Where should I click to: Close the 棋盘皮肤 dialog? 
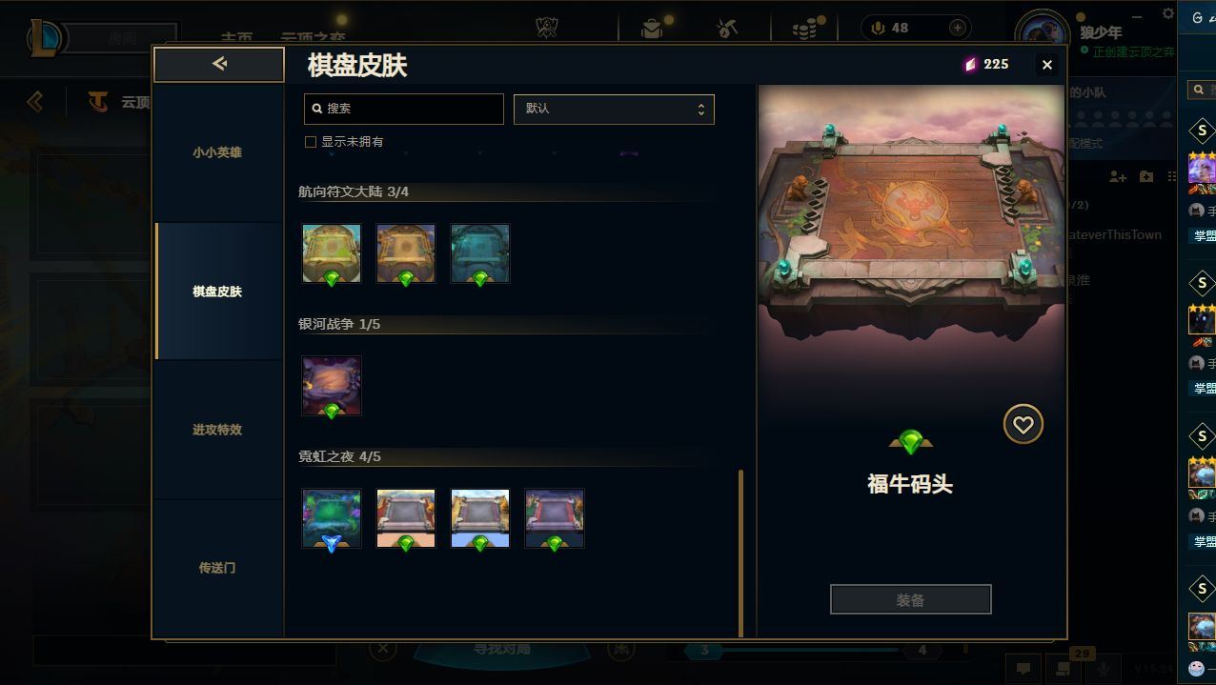tap(1047, 65)
